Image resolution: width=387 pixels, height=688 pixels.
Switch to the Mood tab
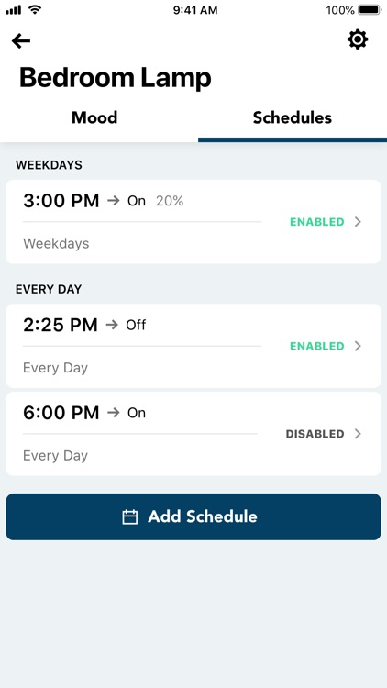click(94, 117)
